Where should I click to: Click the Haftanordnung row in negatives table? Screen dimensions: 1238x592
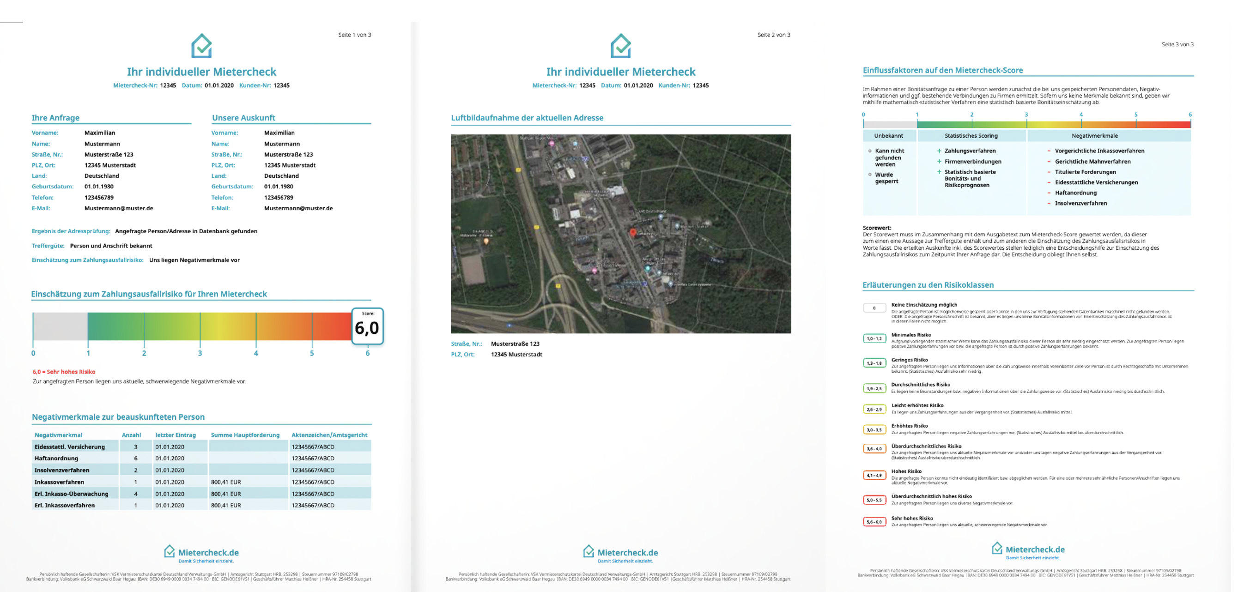tap(56, 459)
